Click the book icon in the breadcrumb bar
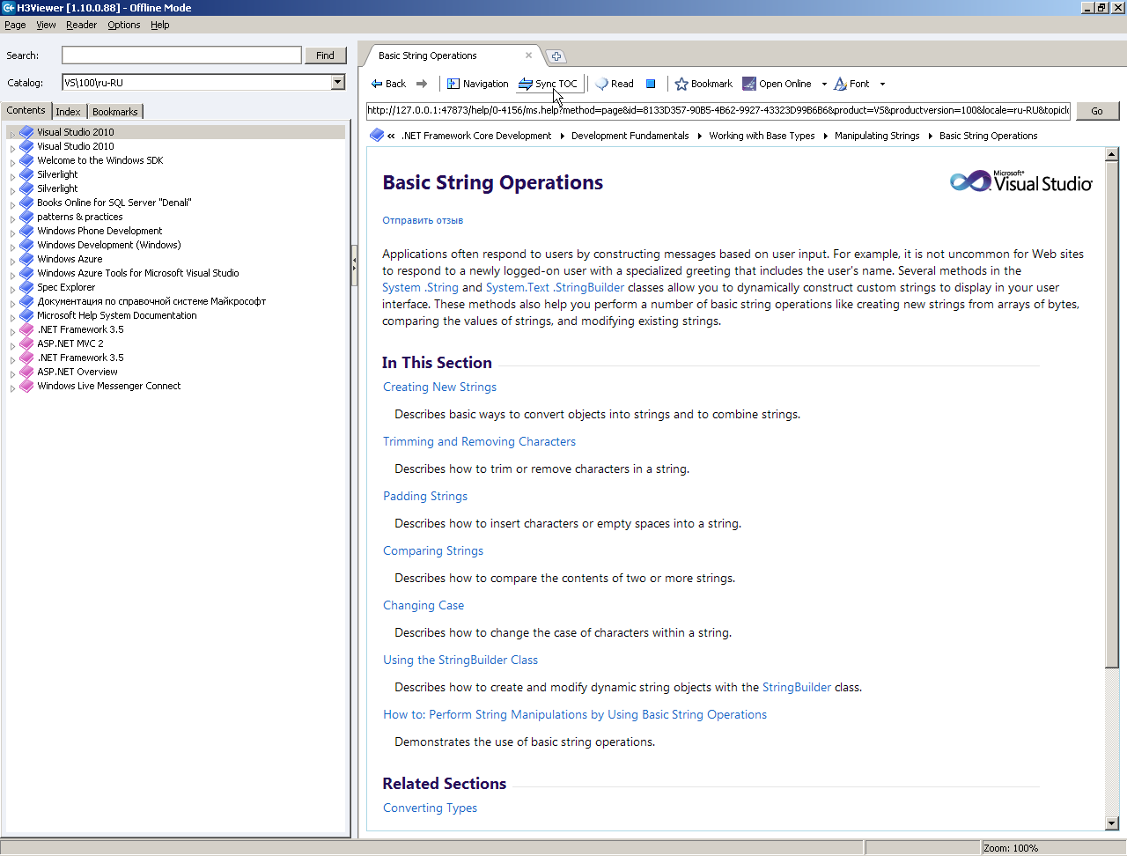1127x856 pixels. tap(377, 135)
